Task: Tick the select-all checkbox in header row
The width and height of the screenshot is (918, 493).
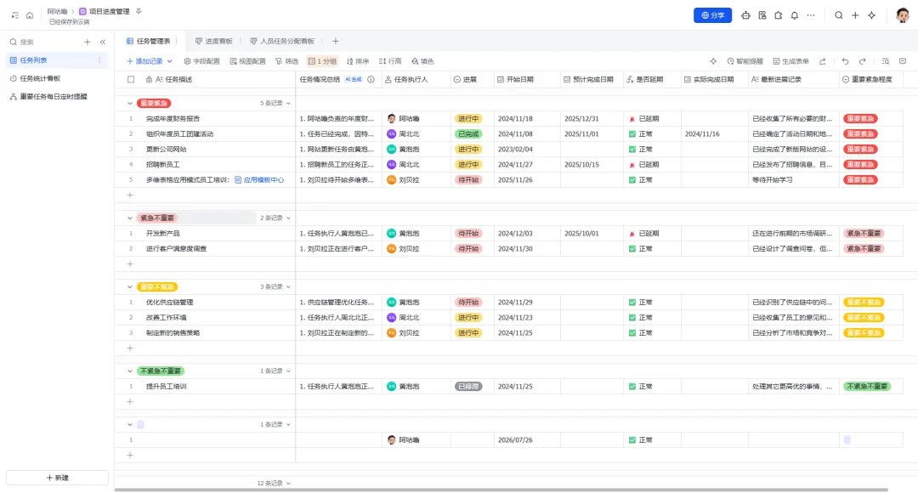Action: pyautogui.click(x=131, y=79)
